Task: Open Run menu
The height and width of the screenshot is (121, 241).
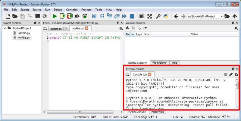Action: pos(48,10)
